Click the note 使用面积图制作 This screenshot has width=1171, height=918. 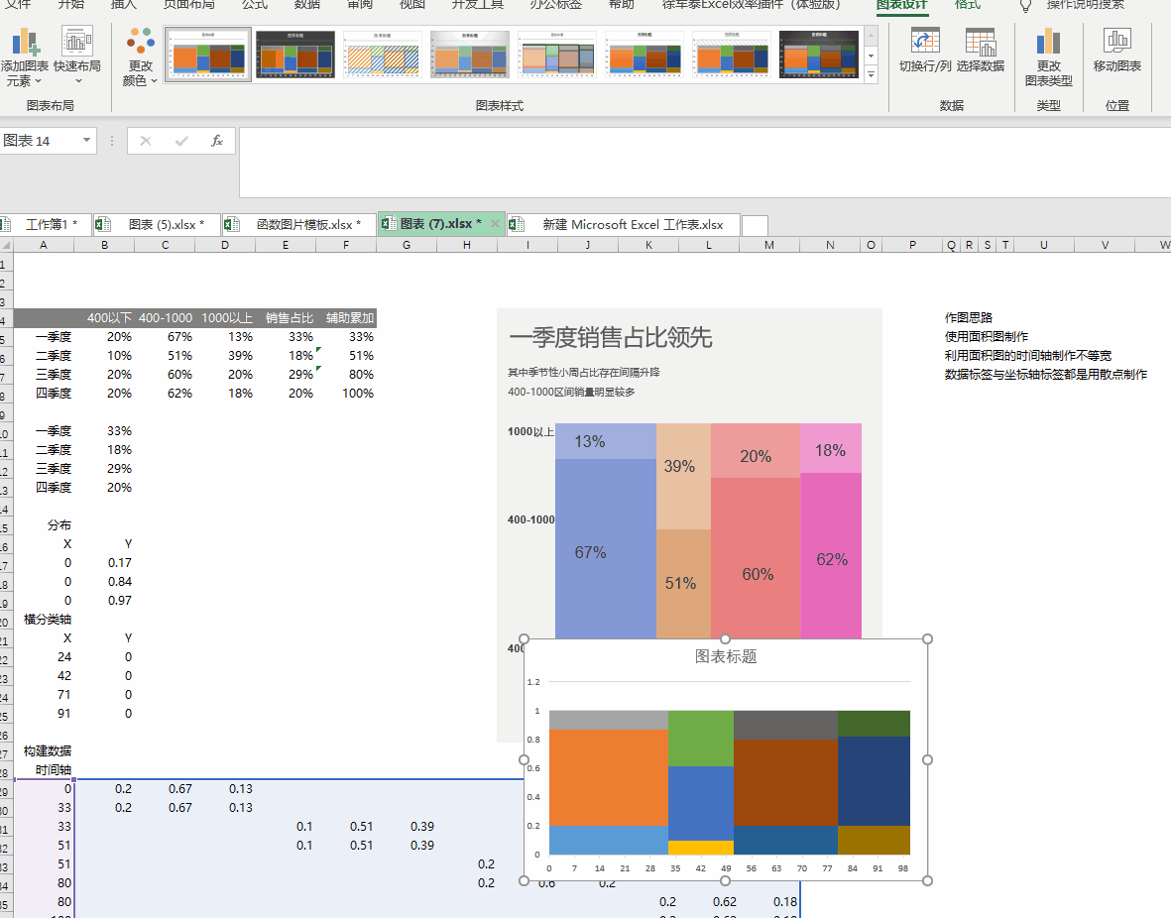click(987, 336)
